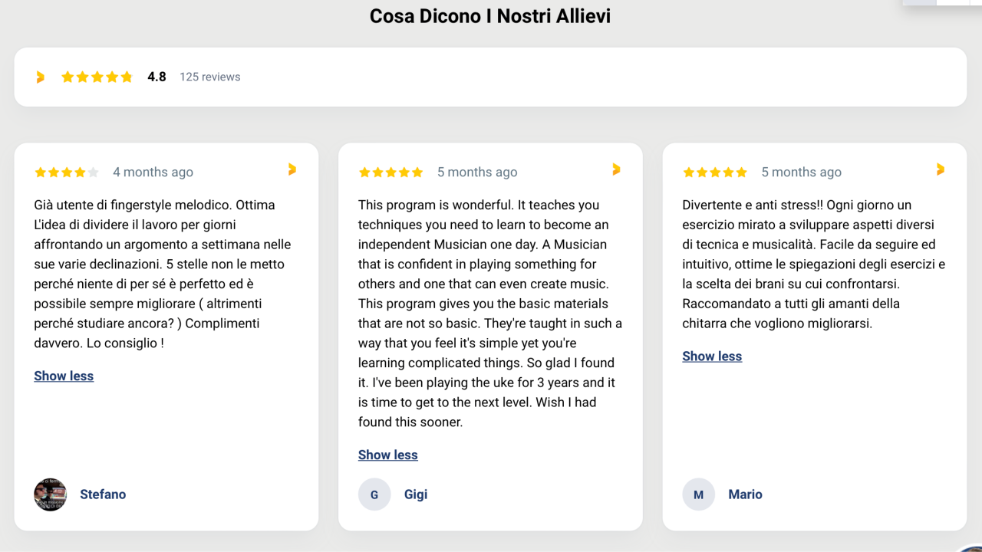Click the reviewer name Gigi

point(416,495)
